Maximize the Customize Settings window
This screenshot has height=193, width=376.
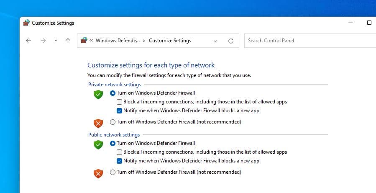click(369, 23)
